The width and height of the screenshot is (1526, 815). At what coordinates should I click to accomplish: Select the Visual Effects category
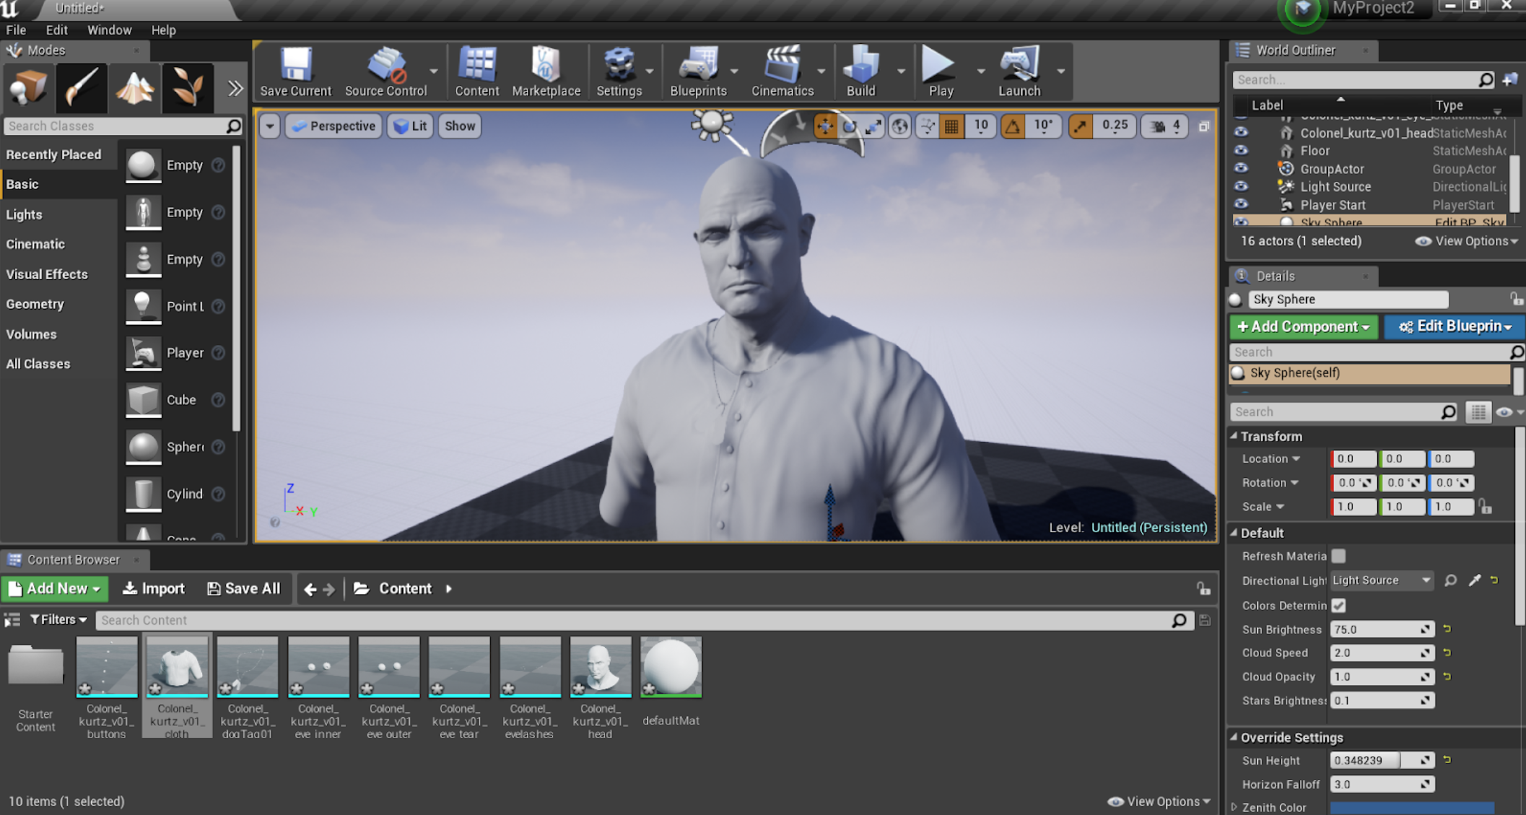[x=47, y=274]
